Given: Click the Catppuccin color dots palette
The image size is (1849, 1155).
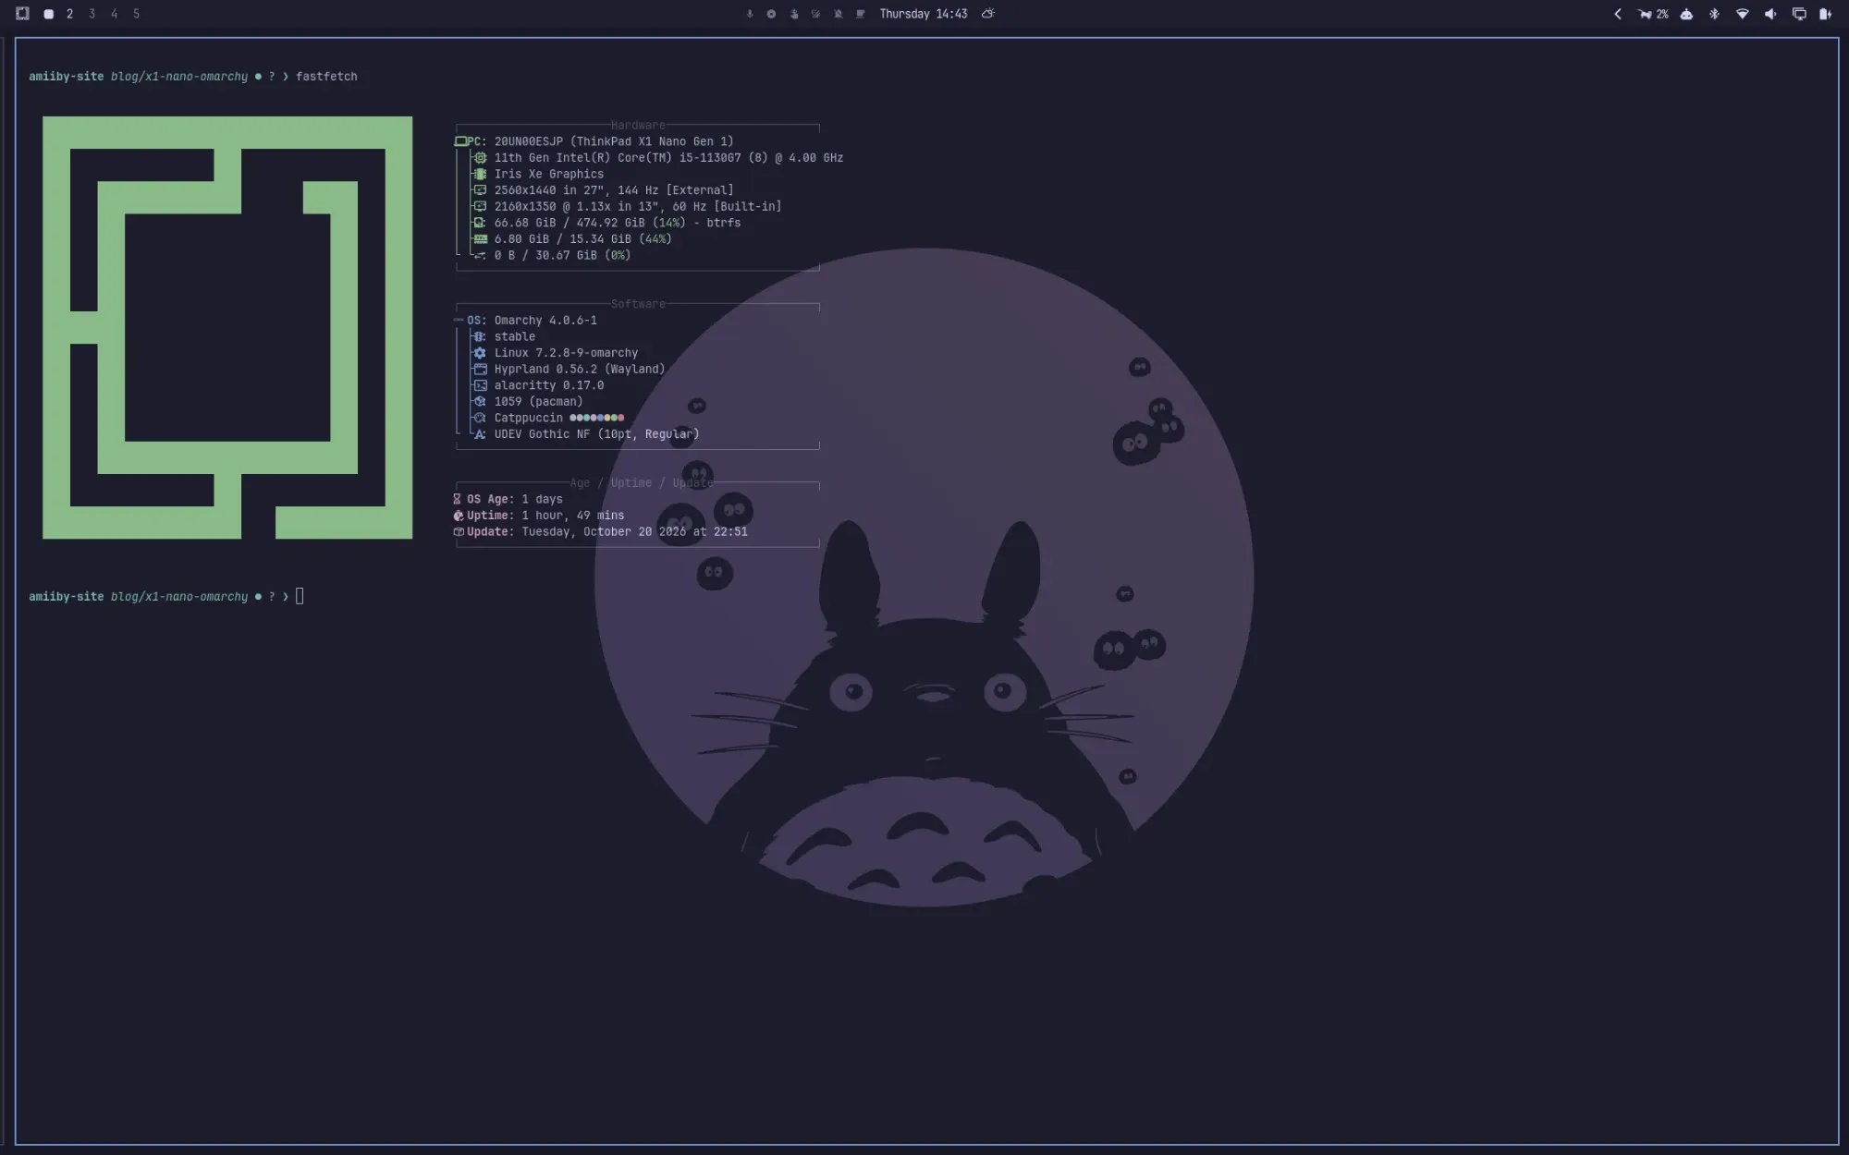Looking at the screenshot, I should (596, 418).
